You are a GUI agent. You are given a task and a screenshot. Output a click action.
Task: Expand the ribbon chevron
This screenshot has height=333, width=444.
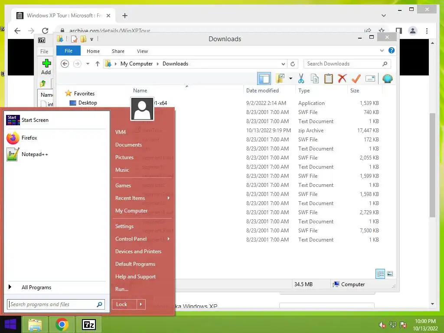382,50
